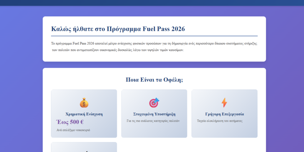Image resolution: width=304 pixels, height=152 pixels.
Task: Select the 'Χρηματική Ενίσχυση' card title
Action: [84, 114]
